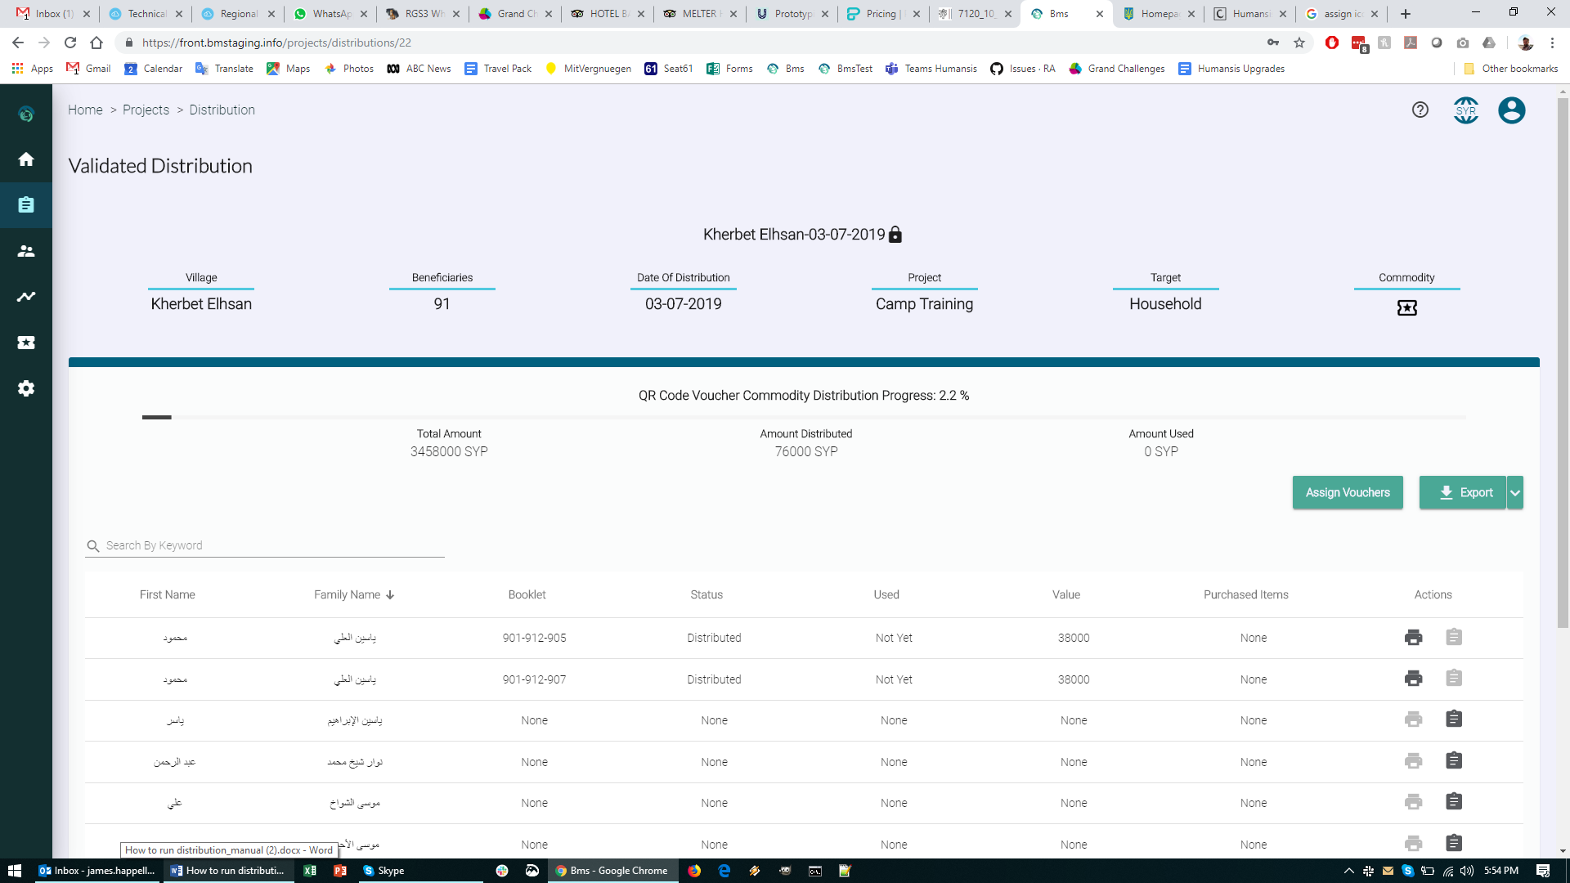Viewport: 1570px width, 883px height.
Task: Click the SYR country globe icon
Action: (x=1466, y=110)
